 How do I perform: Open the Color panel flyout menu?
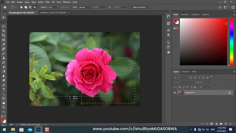(234, 15)
